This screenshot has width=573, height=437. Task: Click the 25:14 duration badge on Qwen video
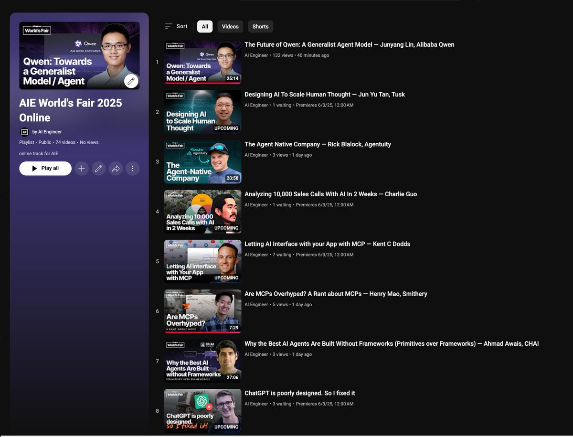pos(233,78)
